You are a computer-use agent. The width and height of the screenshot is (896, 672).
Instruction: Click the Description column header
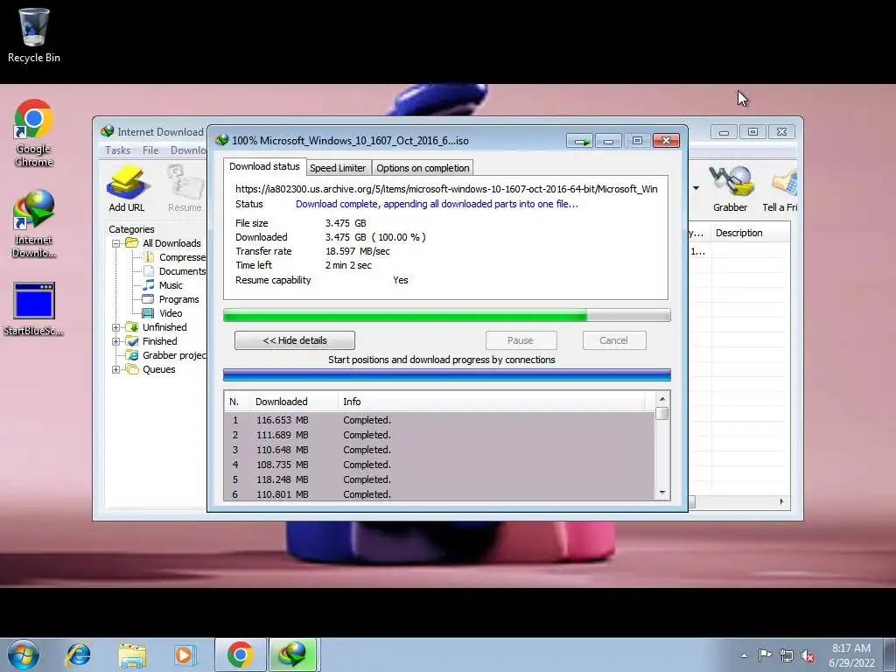[x=750, y=233]
